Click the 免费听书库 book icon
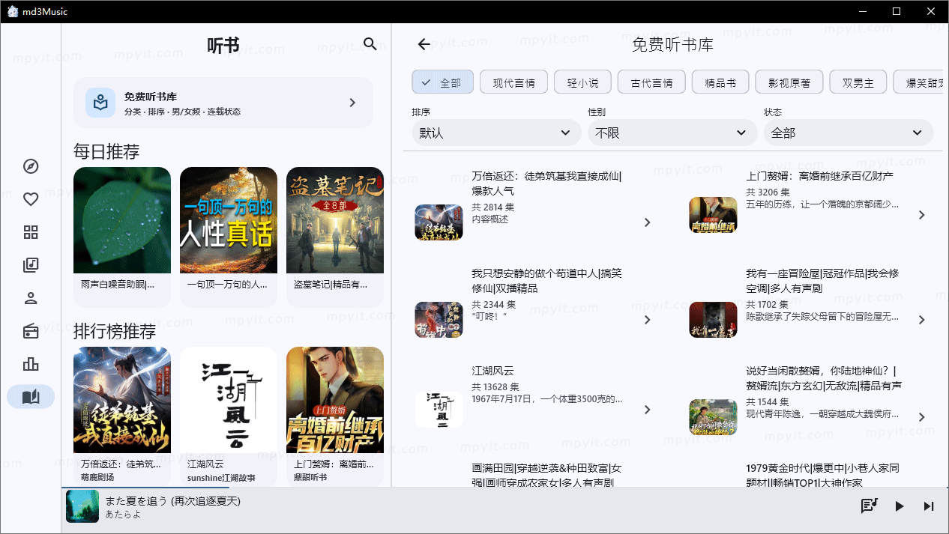The image size is (949, 534). click(x=100, y=103)
